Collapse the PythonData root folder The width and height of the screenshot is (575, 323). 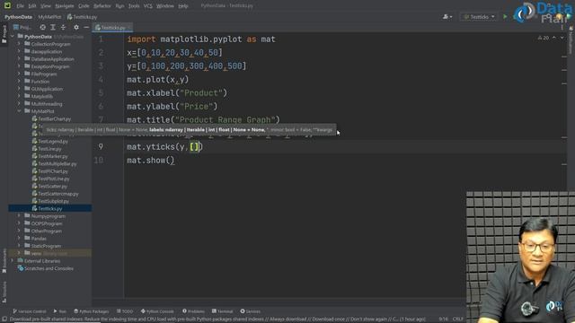click(x=13, y=37)
